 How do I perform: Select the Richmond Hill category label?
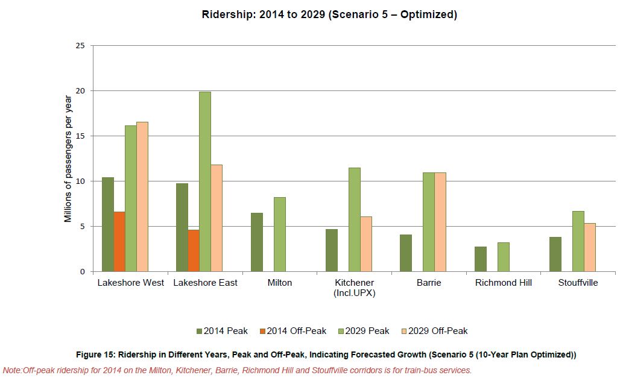(x=504, y=283)
